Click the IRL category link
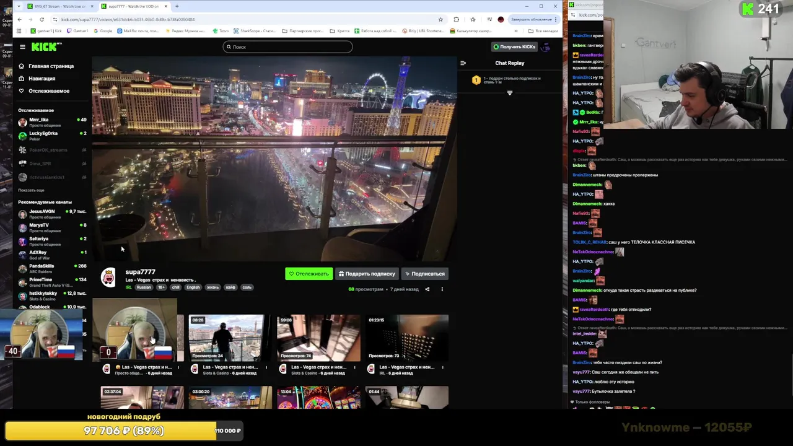Image resolution: width=793 pixels, height=446 pixels. [x=129, y=287]
